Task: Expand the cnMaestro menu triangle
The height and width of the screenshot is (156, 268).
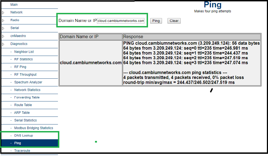Action: (3, 36)
